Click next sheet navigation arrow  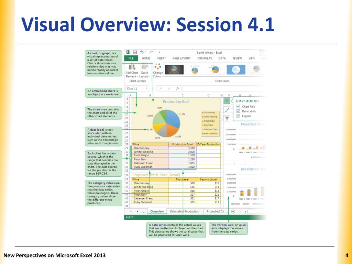137,211
